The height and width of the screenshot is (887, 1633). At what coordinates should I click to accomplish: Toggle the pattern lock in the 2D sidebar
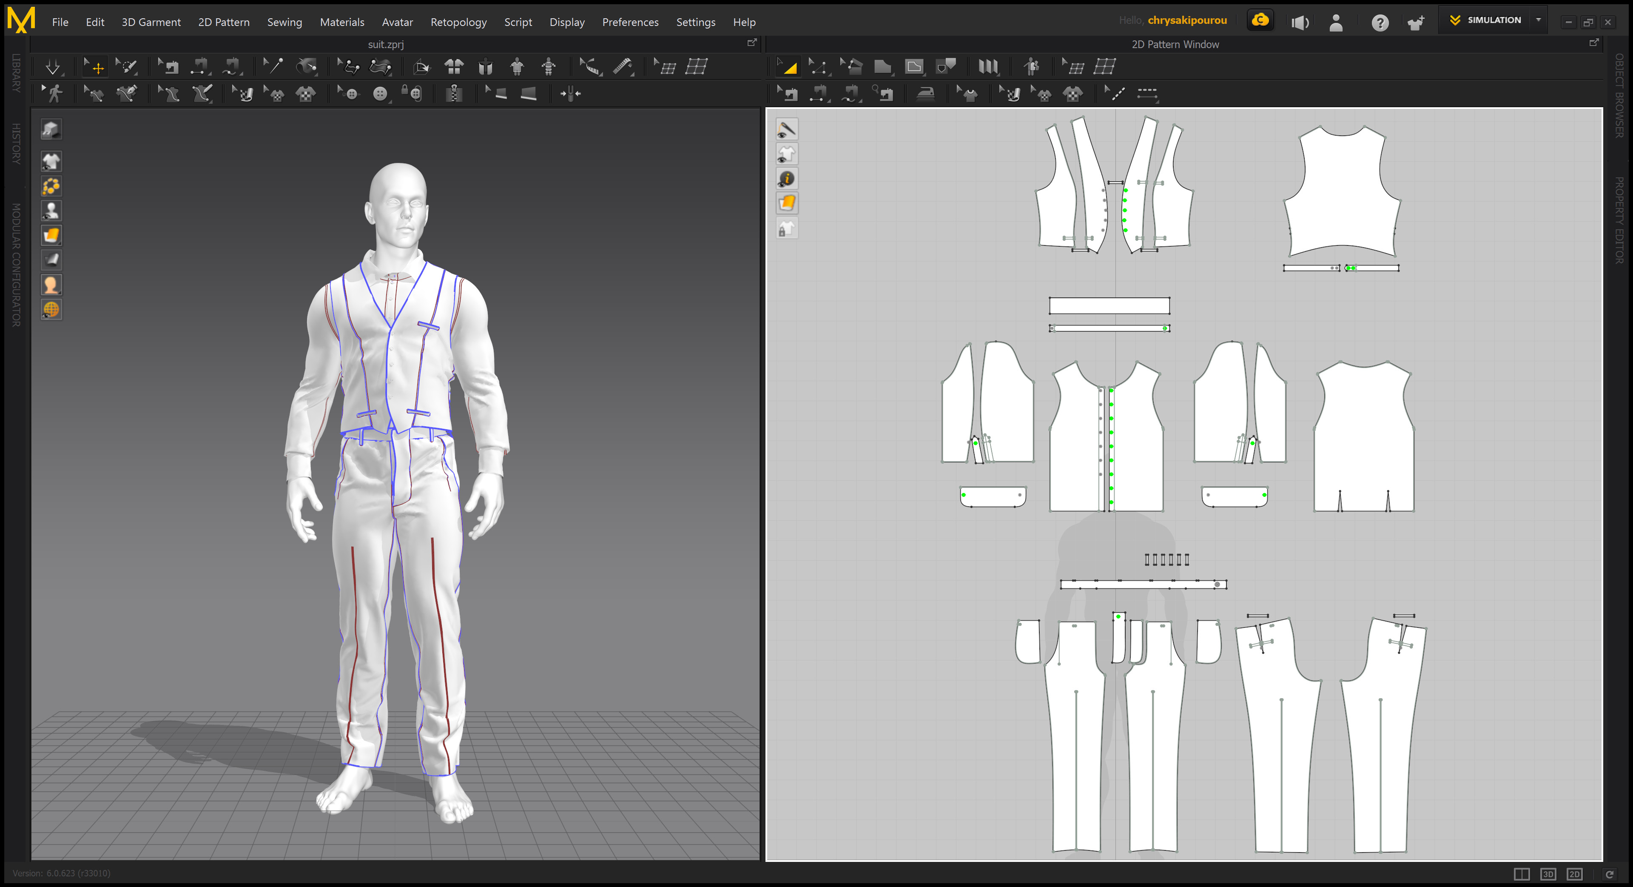(787, 229)
